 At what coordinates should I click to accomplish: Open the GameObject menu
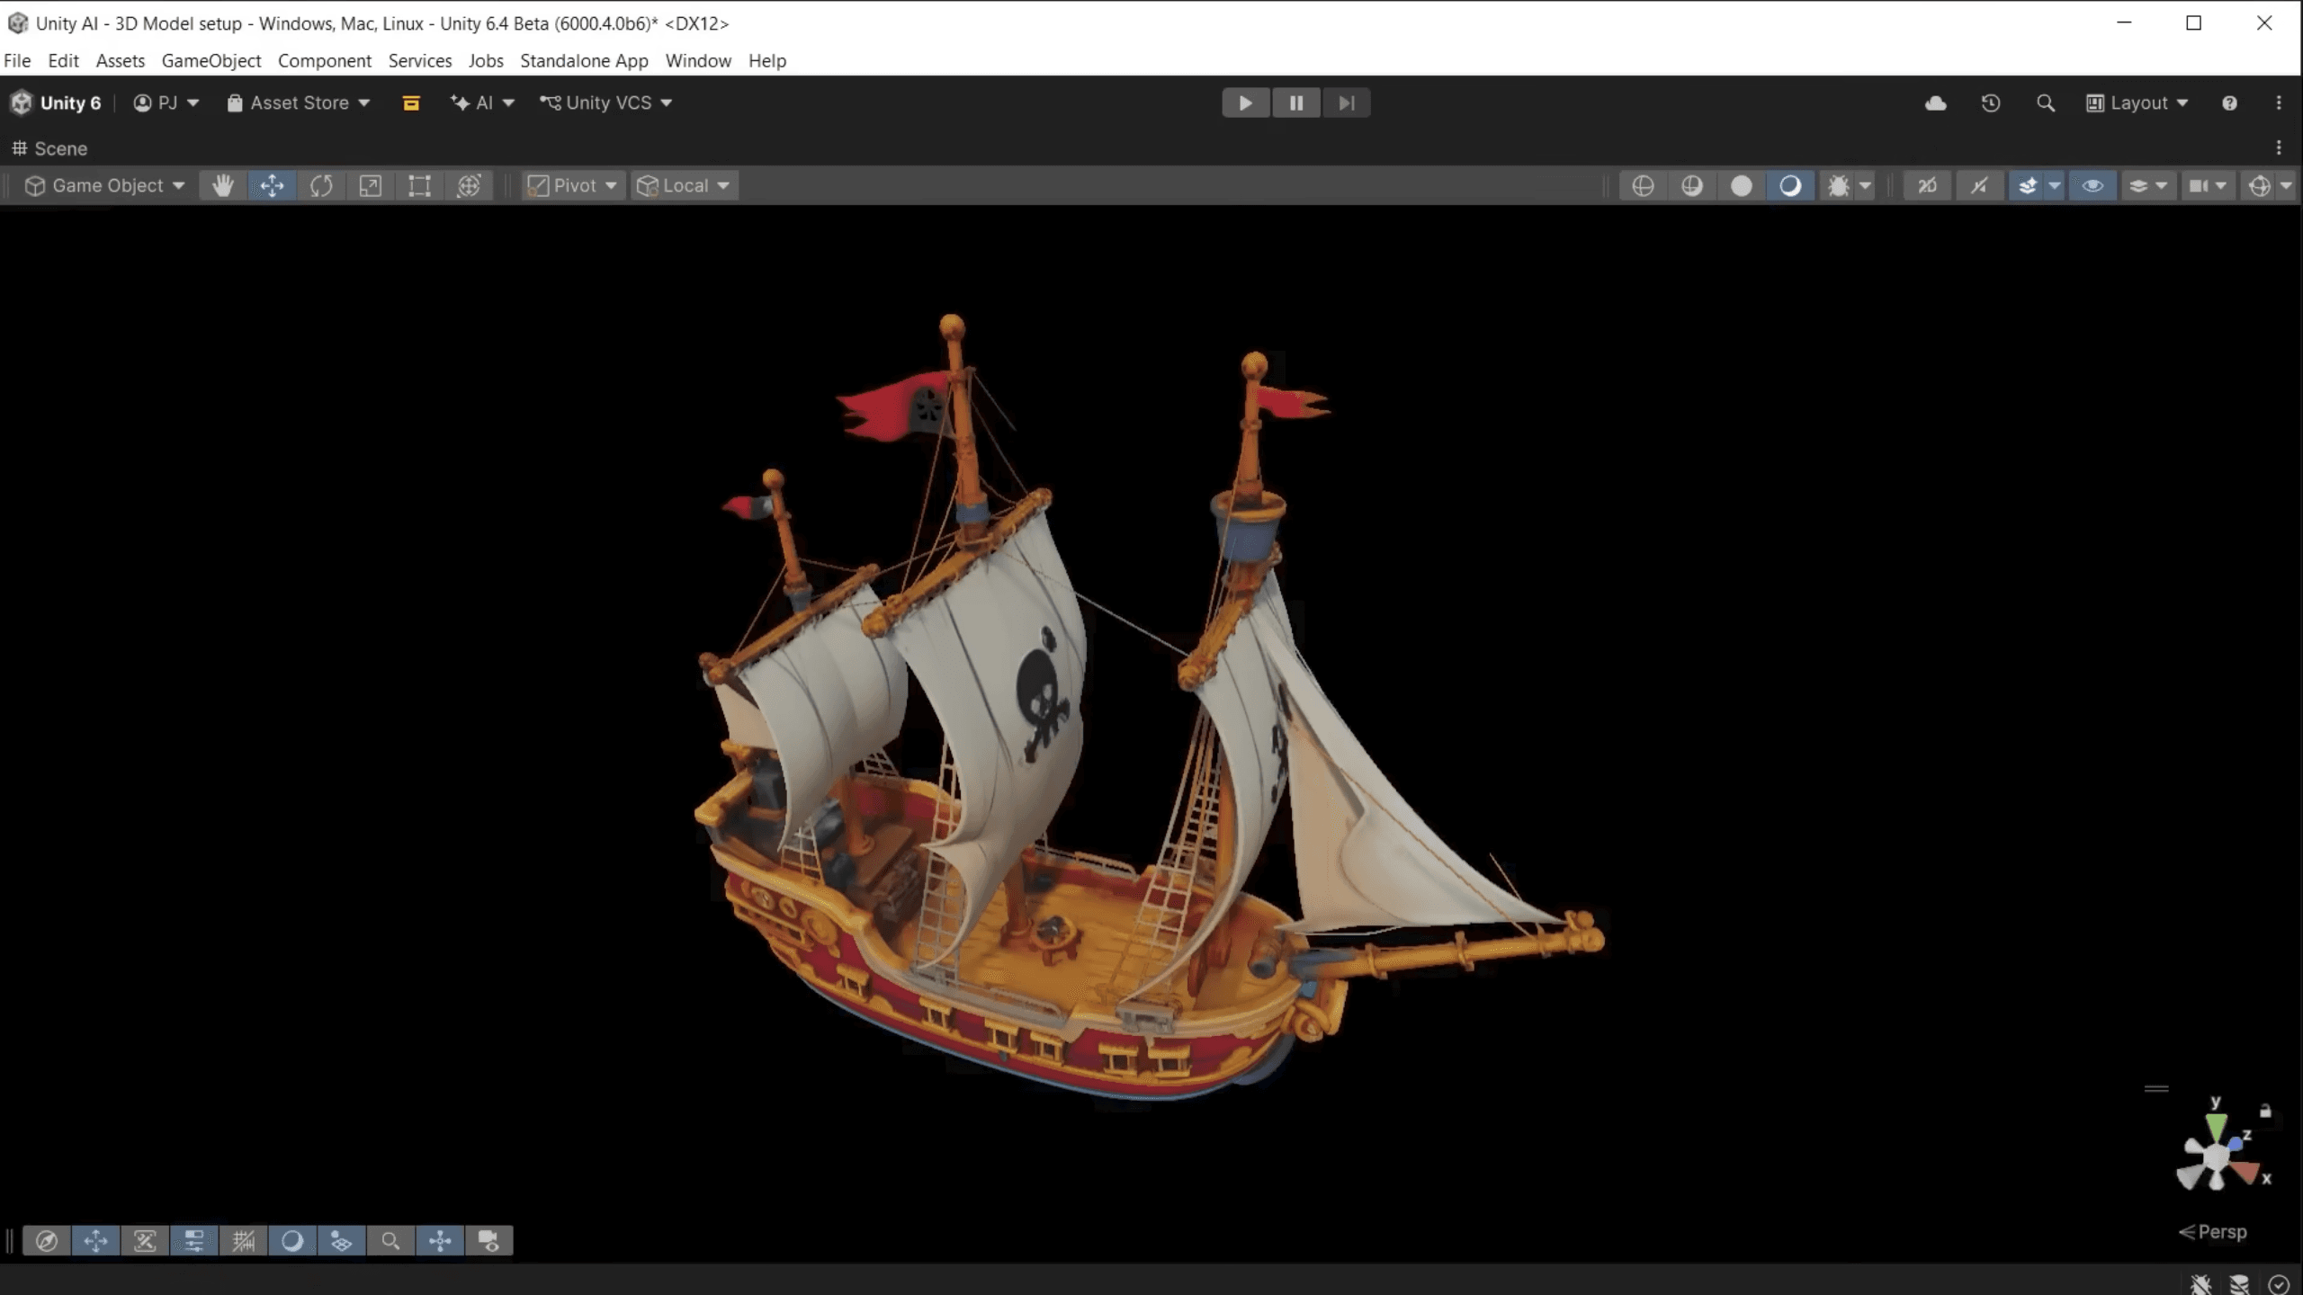coord(211,60)
